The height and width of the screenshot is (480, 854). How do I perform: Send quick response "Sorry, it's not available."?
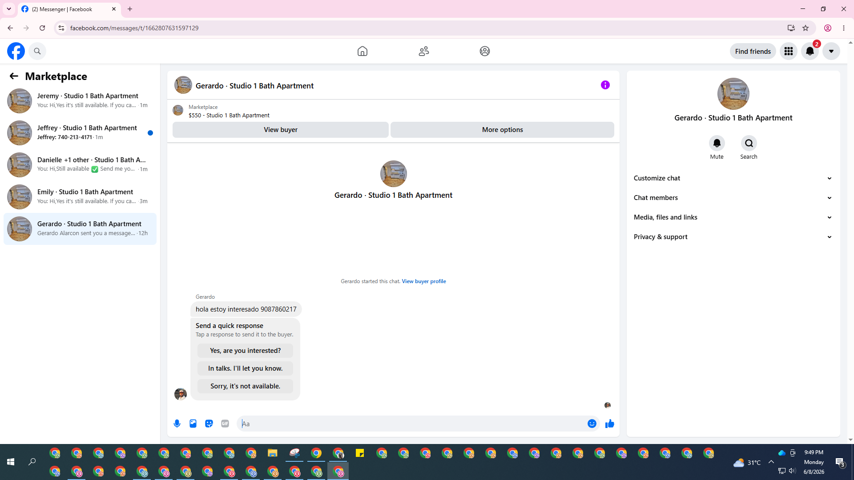(x=245, y=386)
